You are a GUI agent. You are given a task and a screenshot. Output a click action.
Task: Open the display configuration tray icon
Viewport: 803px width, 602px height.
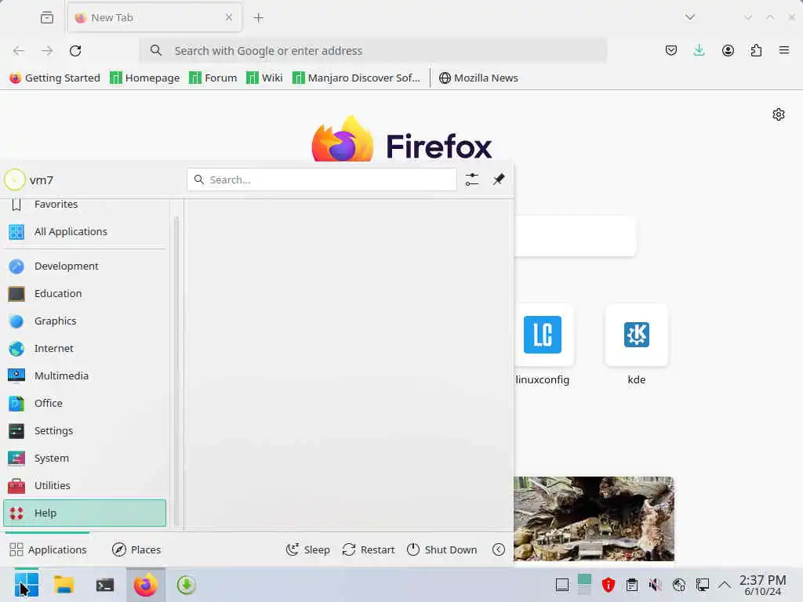point(702,585)
